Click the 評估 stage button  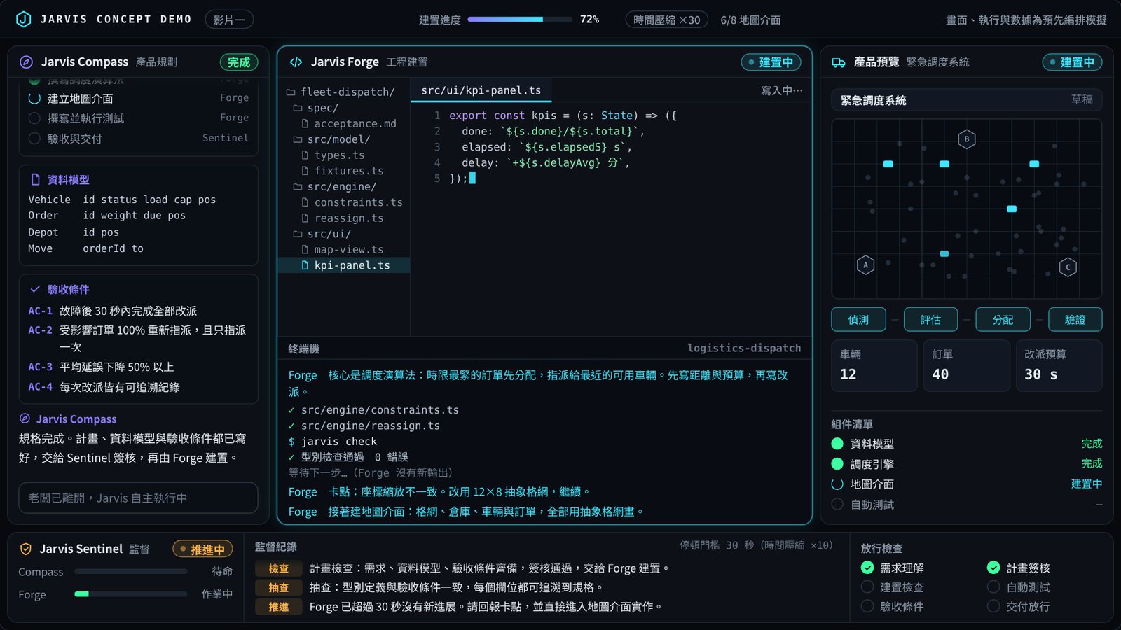click(930, 320)
